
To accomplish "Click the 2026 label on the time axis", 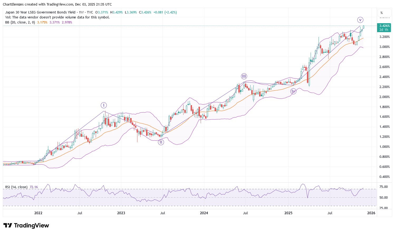I will tap(371, 213).
